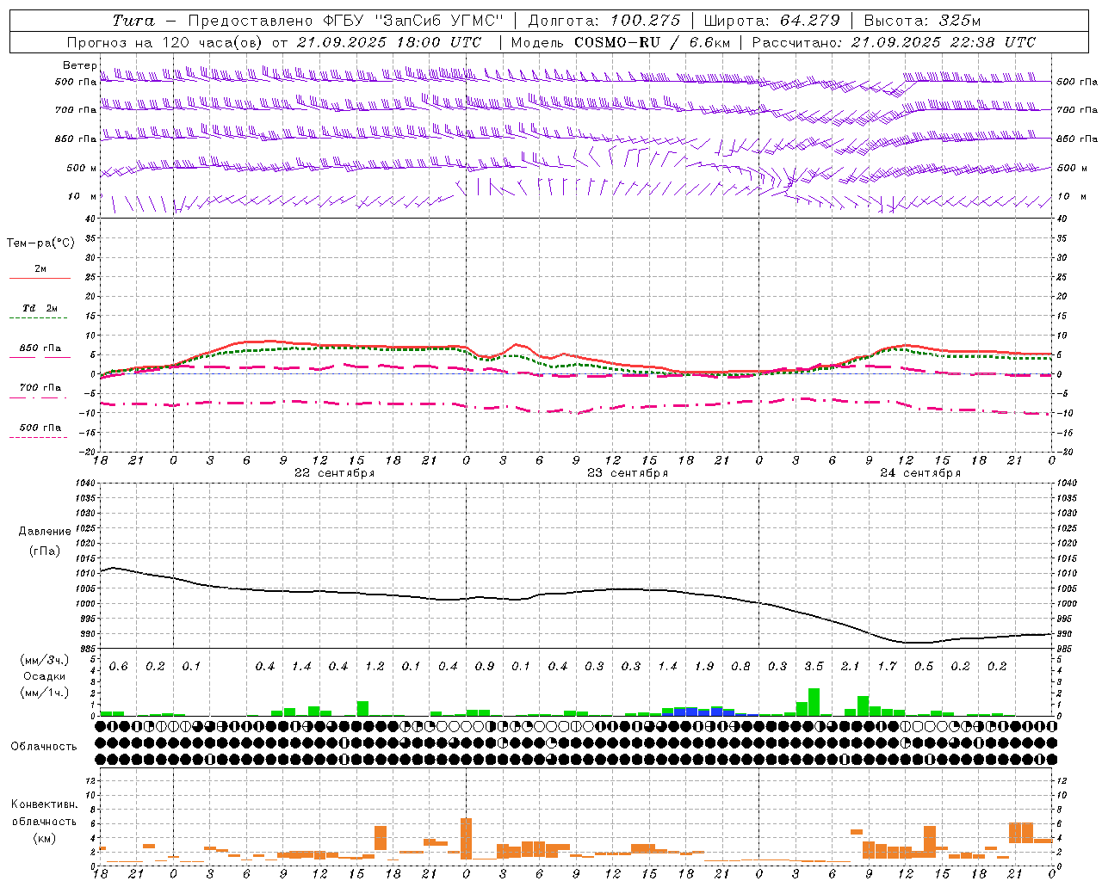Image resolution: width=1102 pixels, height=881 pixels.
Task: Click the elevation text "Высота: 325м"
Action: [922, 21]
